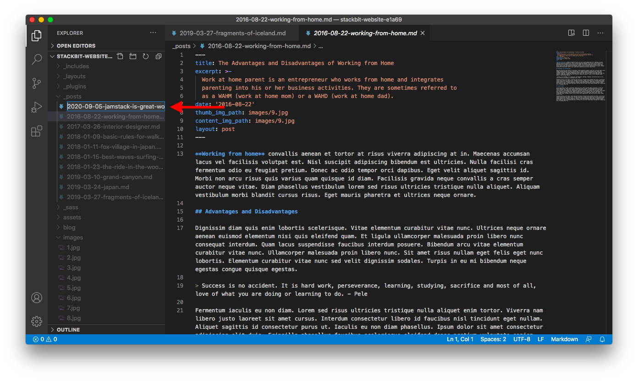638x381 pixels.
Task: Expand the _plugins folder
Action: pyautogui.click(x=106, y=86)
